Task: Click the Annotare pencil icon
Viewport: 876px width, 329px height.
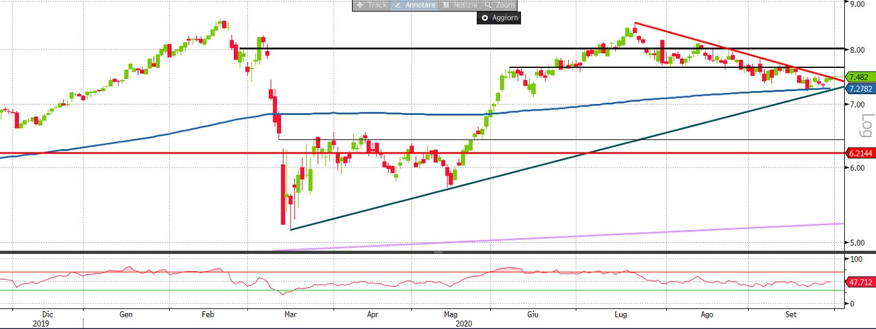Action: point(397,5)
